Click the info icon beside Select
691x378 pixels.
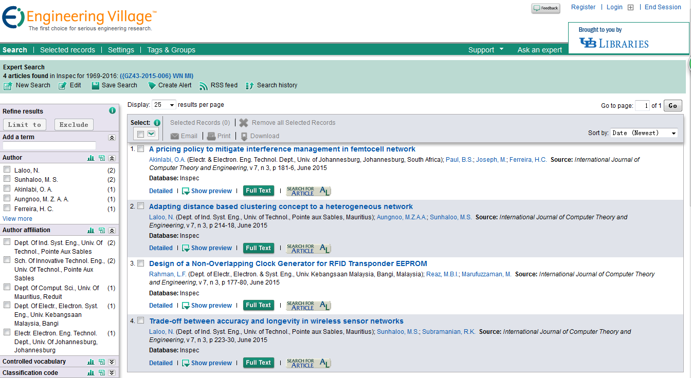pos(157,123)
